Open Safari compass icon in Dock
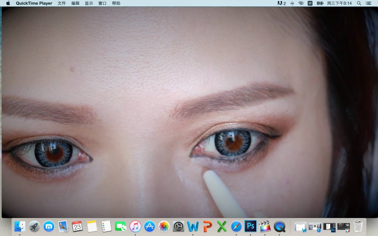 236,227
